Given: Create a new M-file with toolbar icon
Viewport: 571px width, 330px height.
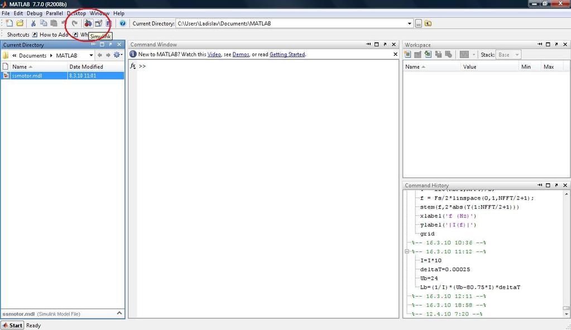Looking at the screenshot, I should pos(9,23).
